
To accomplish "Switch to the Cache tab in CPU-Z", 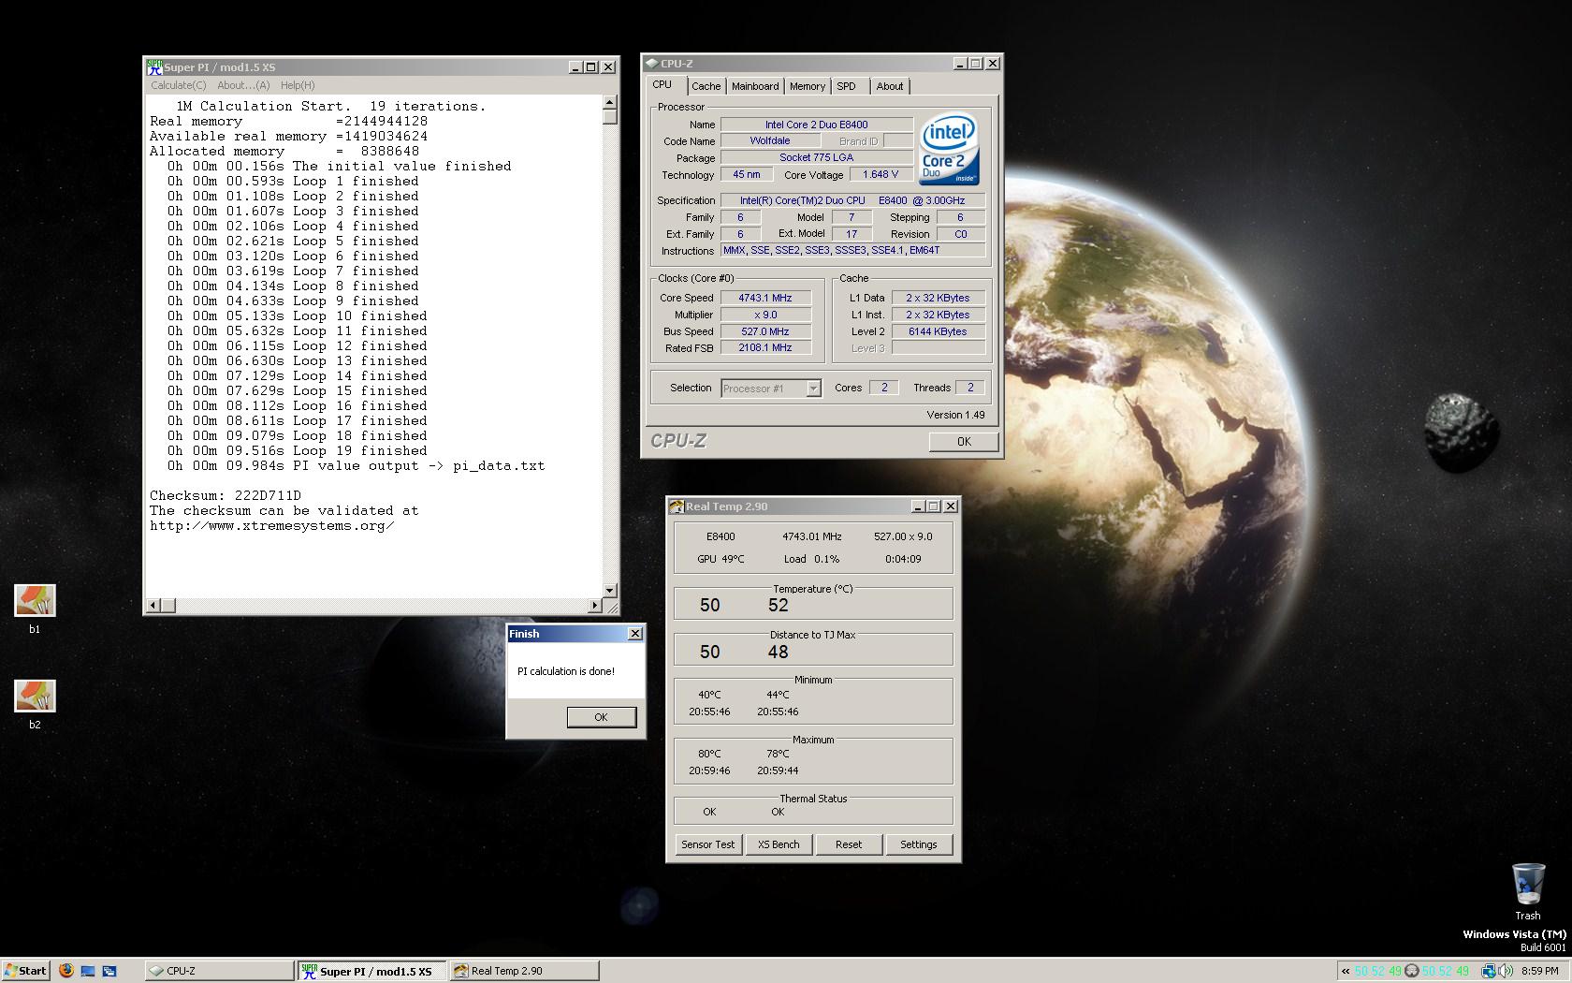I will point(706,86).
